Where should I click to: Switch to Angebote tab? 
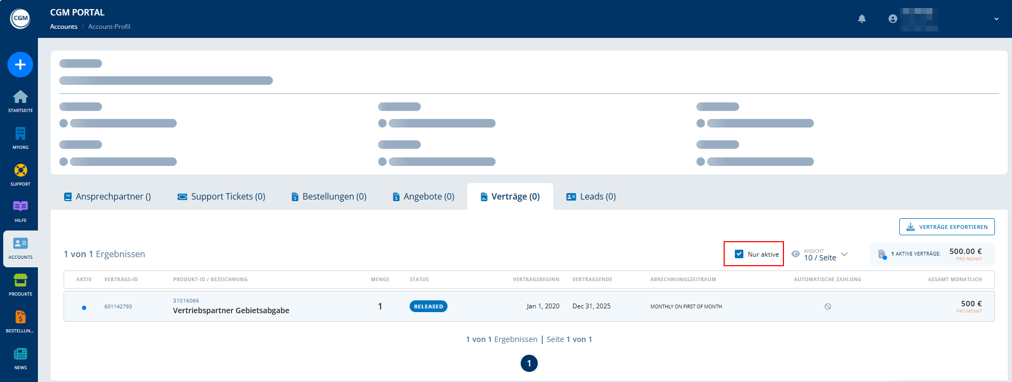423,196
